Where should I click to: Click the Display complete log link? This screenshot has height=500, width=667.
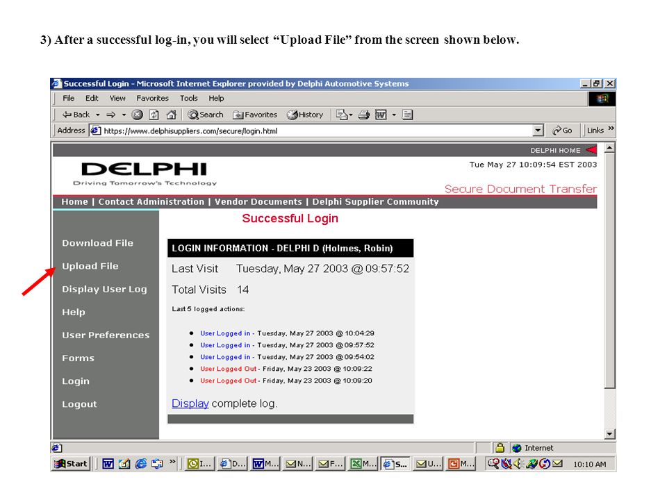coord(190,403)
